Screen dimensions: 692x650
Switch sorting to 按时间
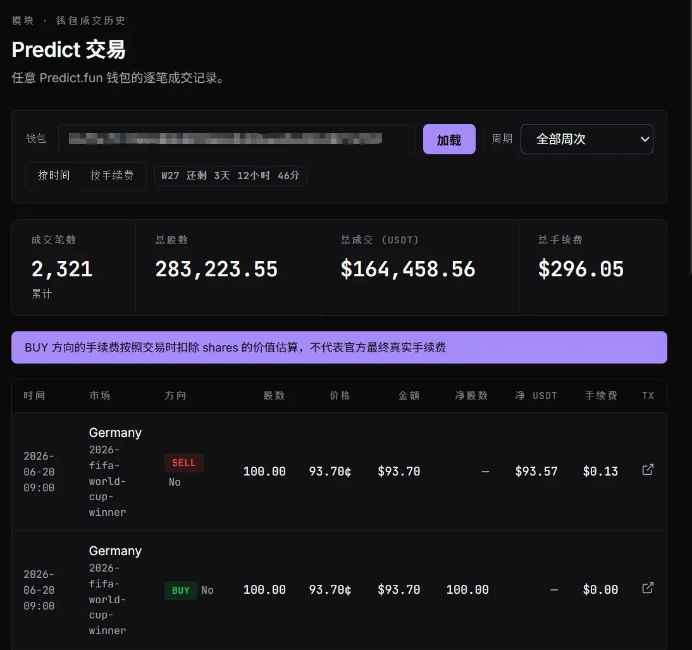coord(53,176)
